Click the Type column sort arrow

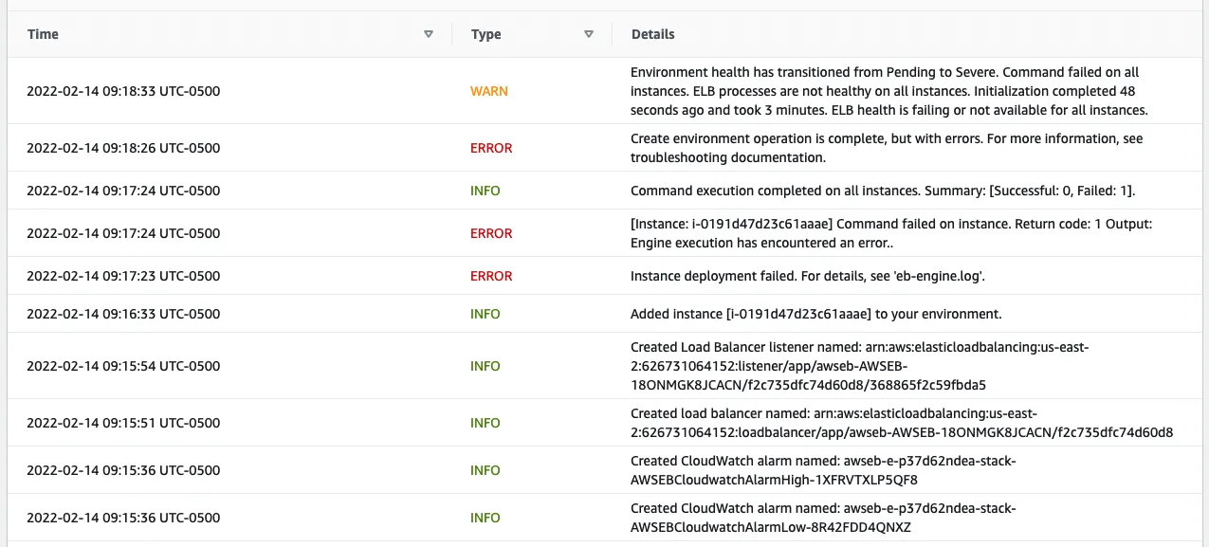point(589,34)
